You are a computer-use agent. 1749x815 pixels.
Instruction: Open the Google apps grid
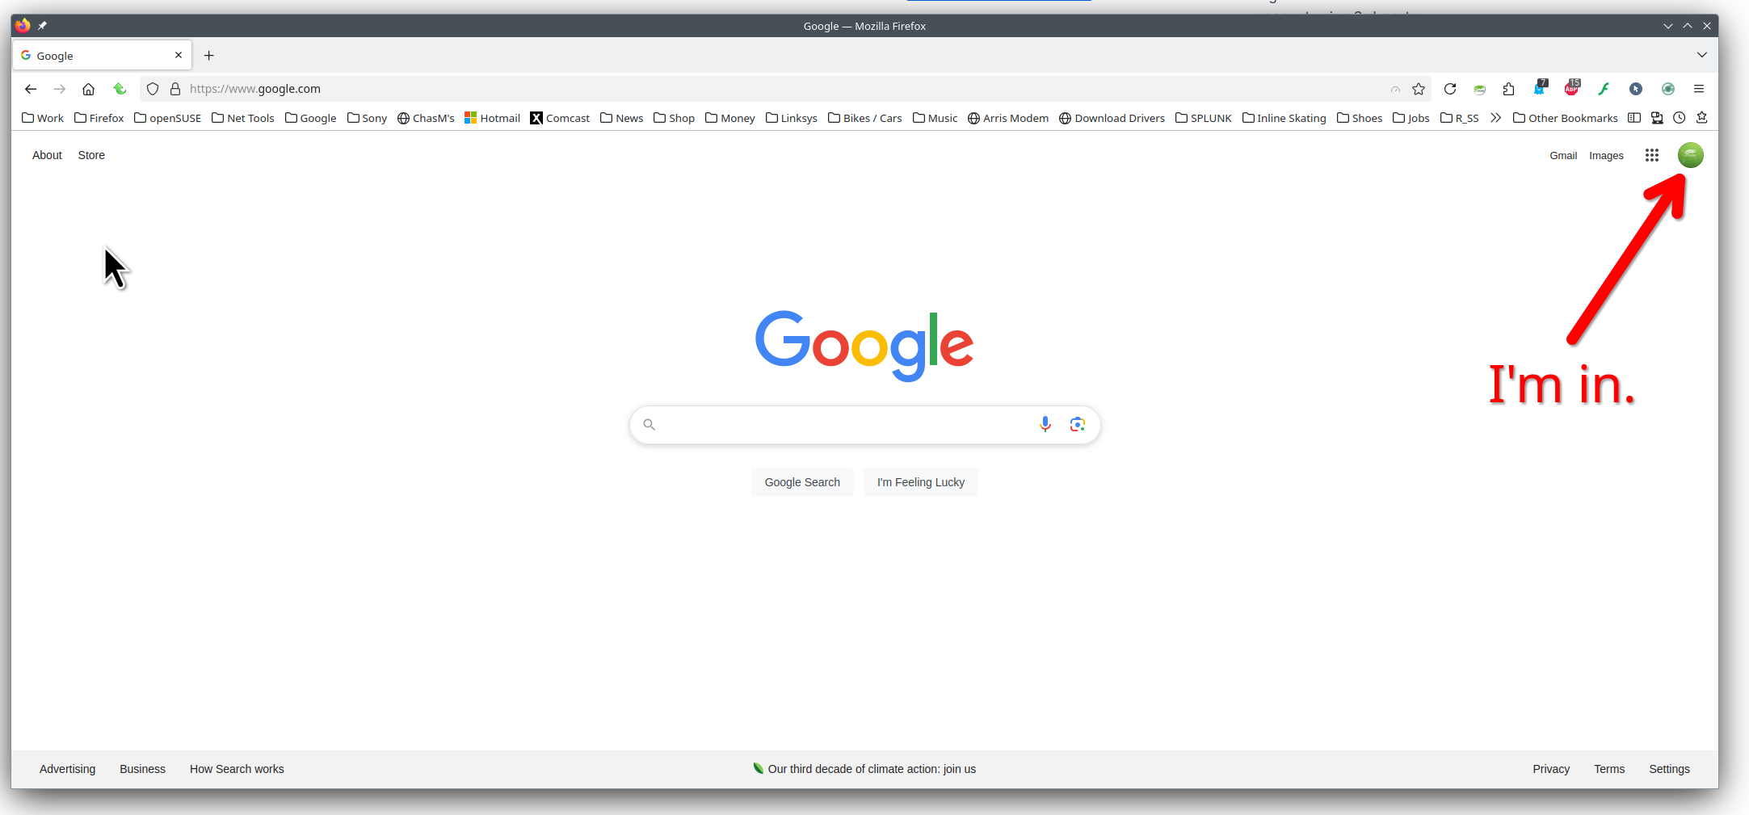(1652, 155)
